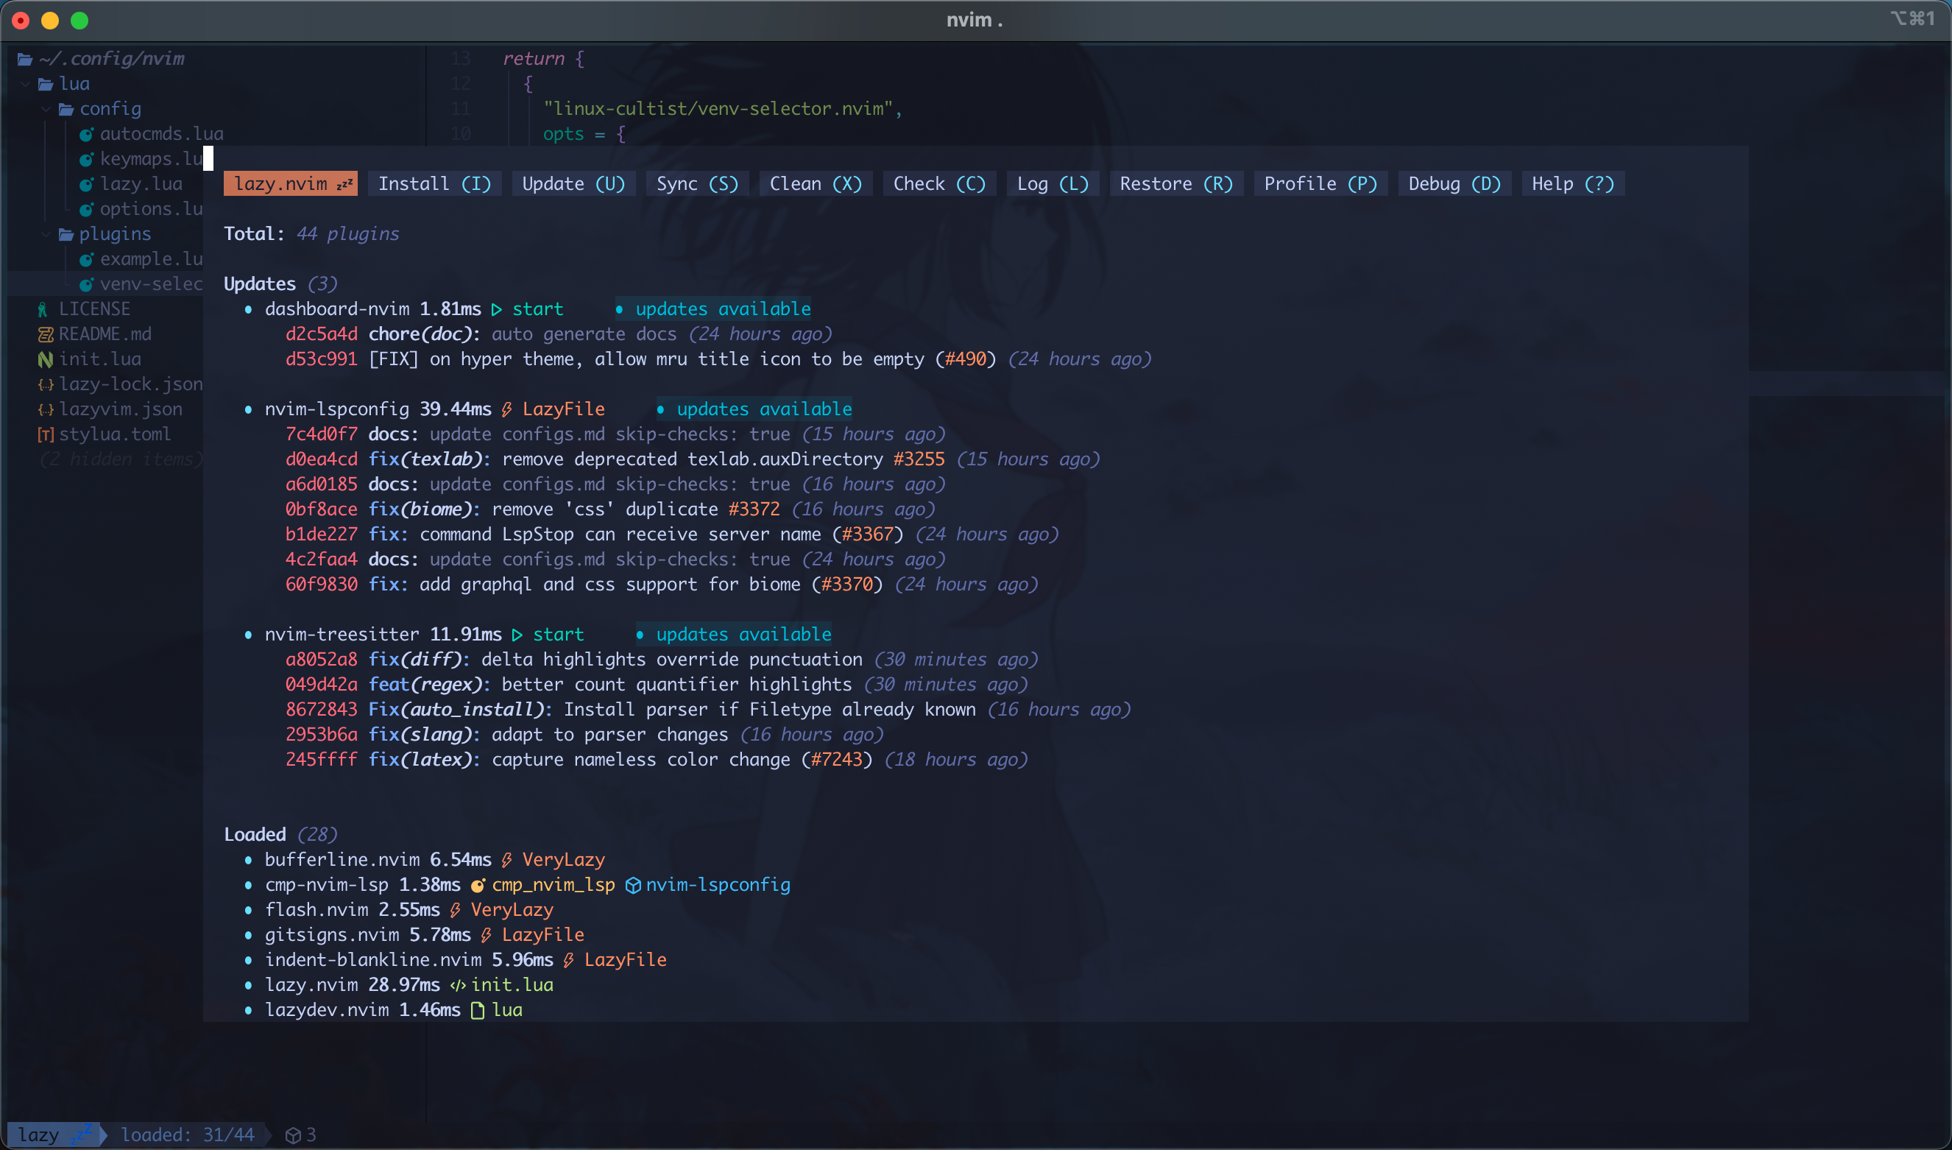Click the README.md file icon
This screenshot has width=1952, height=1150.
45,334
